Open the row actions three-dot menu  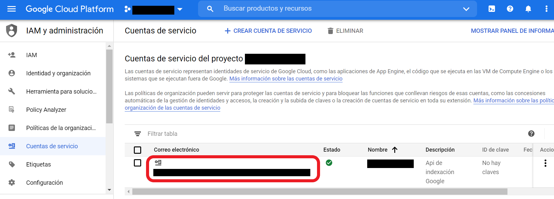point(545,163)
